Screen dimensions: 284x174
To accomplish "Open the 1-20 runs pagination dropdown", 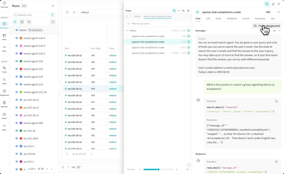I will pos(32,169).
